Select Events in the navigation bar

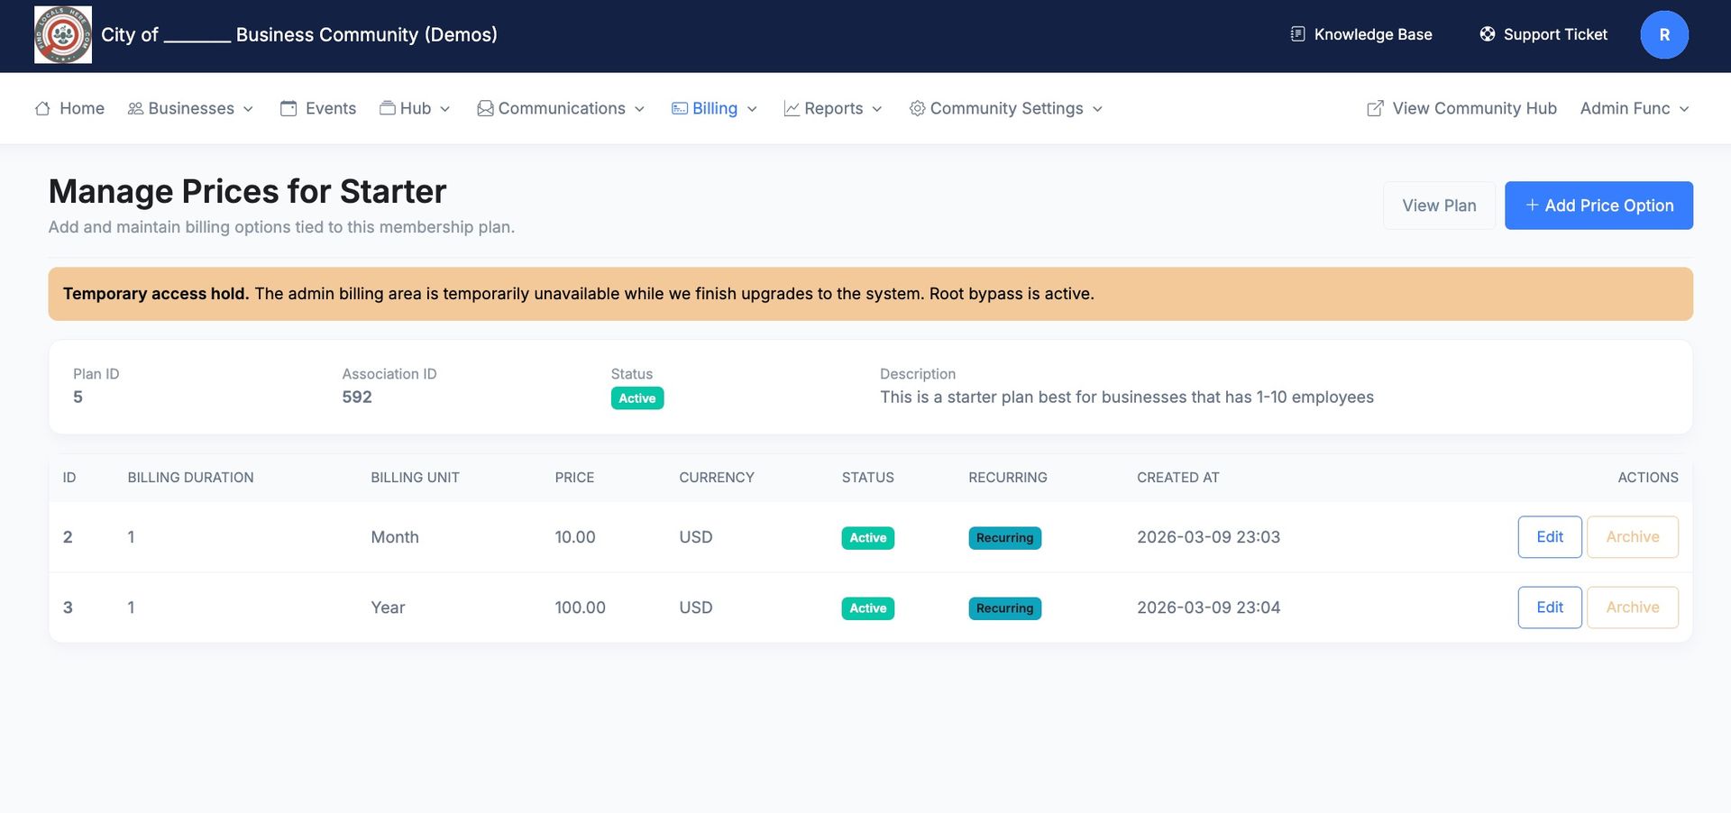click(x=331, y=107)
